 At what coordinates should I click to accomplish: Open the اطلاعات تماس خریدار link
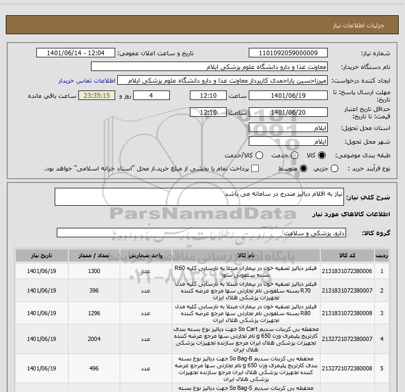[x=87, y=81]
